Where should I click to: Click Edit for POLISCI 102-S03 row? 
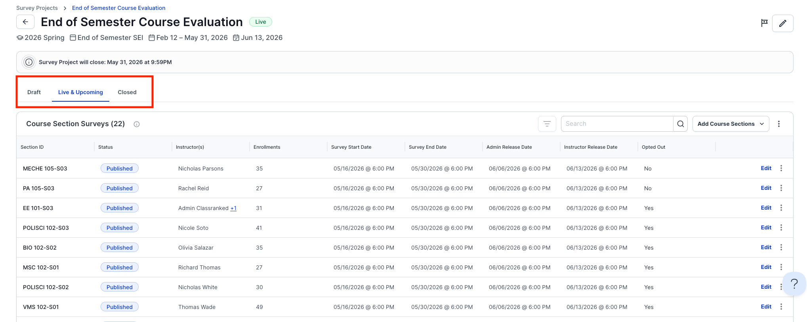pos(766,227)
